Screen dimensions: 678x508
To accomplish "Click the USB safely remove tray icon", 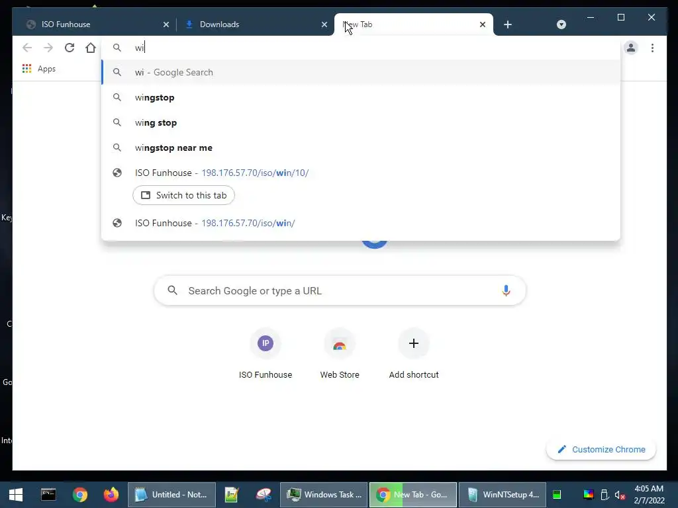I will pos(605,495).
